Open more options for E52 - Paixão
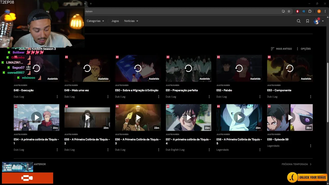This screenshot has height=185, width=329. tap(260, 97)
